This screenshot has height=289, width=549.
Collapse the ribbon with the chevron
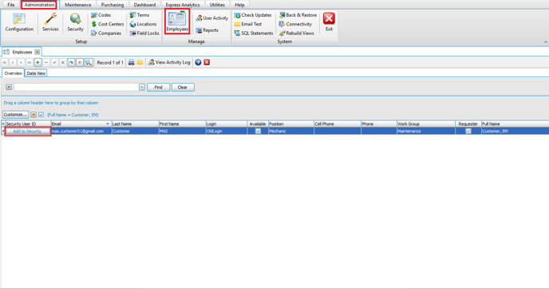tap(545, 42)
